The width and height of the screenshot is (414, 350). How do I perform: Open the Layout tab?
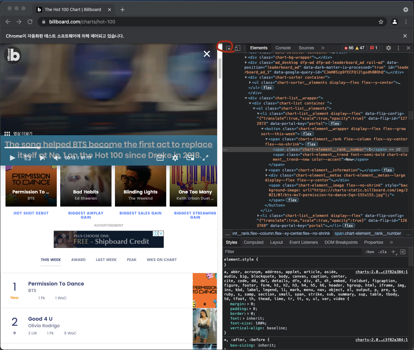click(276, 242)
